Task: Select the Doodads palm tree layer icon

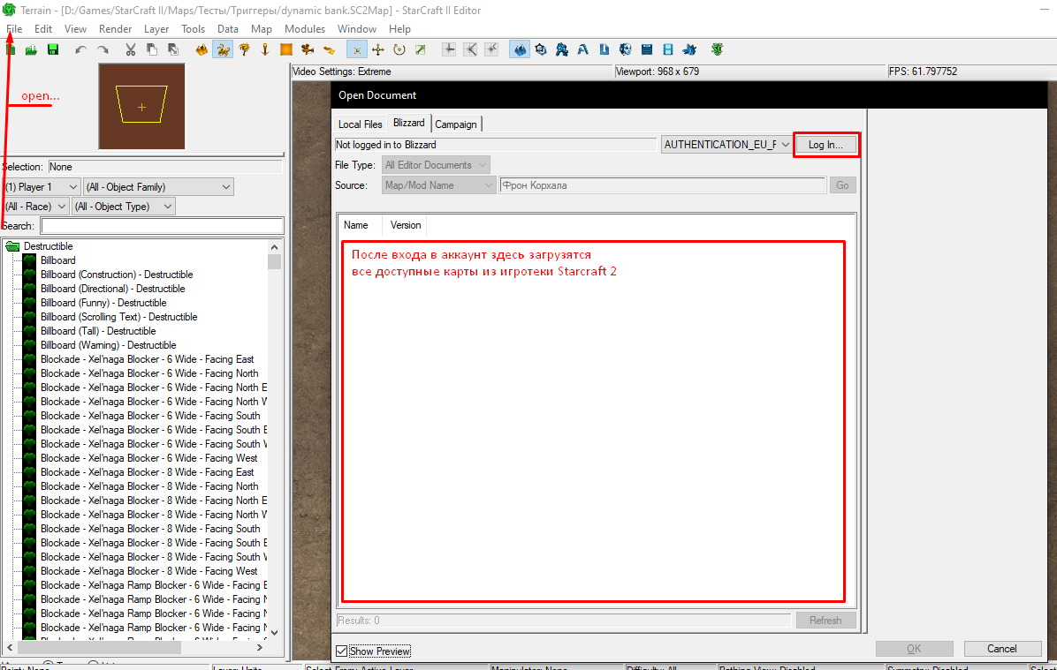Action: tap(244, 49)
